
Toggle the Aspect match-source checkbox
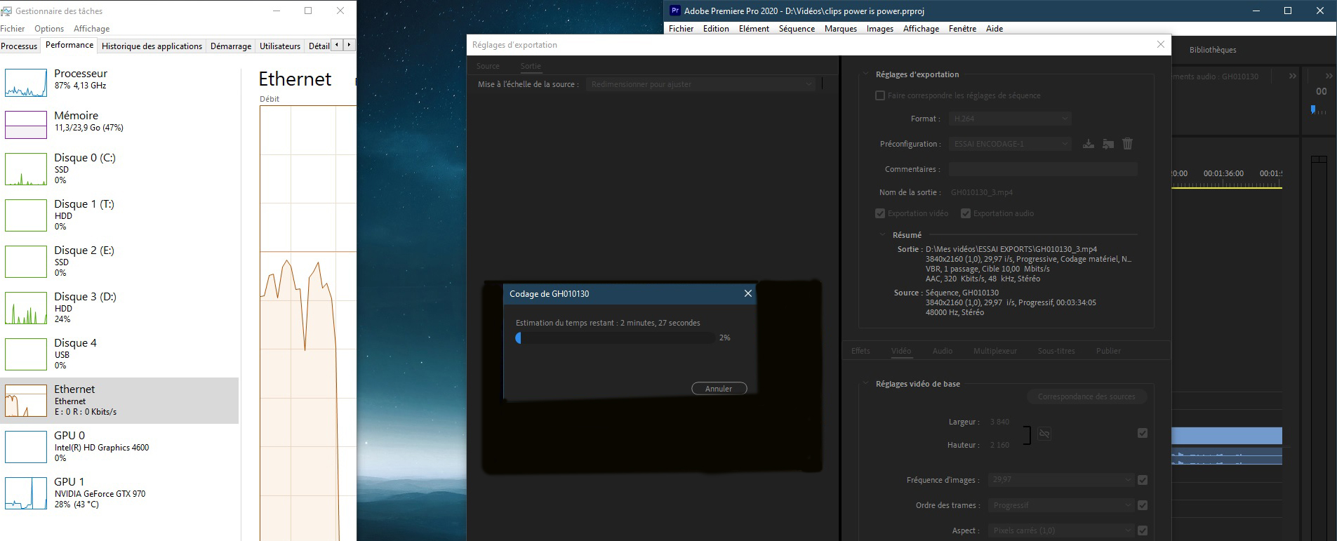[1143, 530]
